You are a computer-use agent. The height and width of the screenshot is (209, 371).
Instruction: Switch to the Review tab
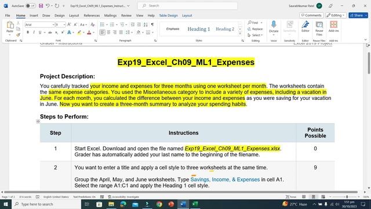pos(126,16)
